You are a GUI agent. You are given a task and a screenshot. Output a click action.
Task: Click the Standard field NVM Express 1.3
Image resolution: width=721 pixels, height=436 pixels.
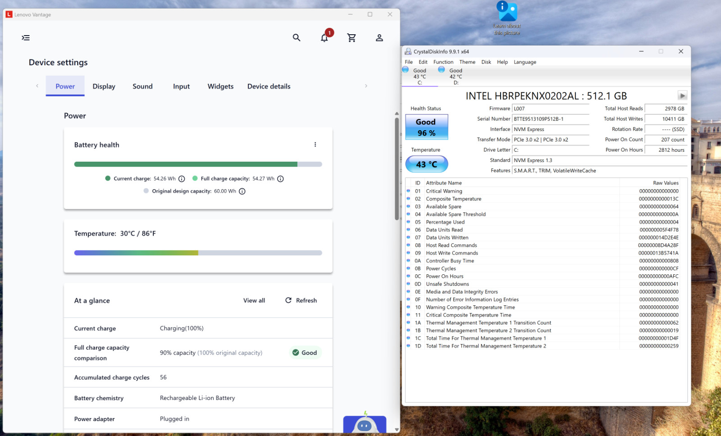point(599,160)
